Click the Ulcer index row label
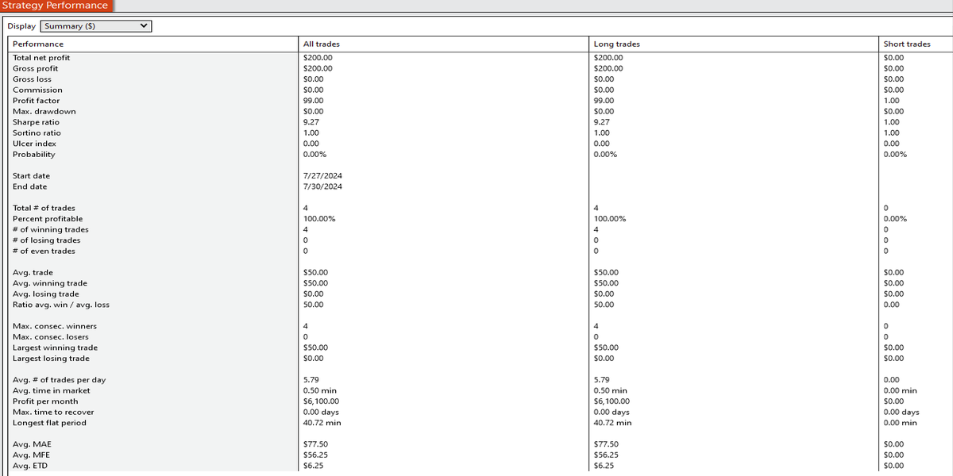Viewport: 953px width, 476px height. 34,144
